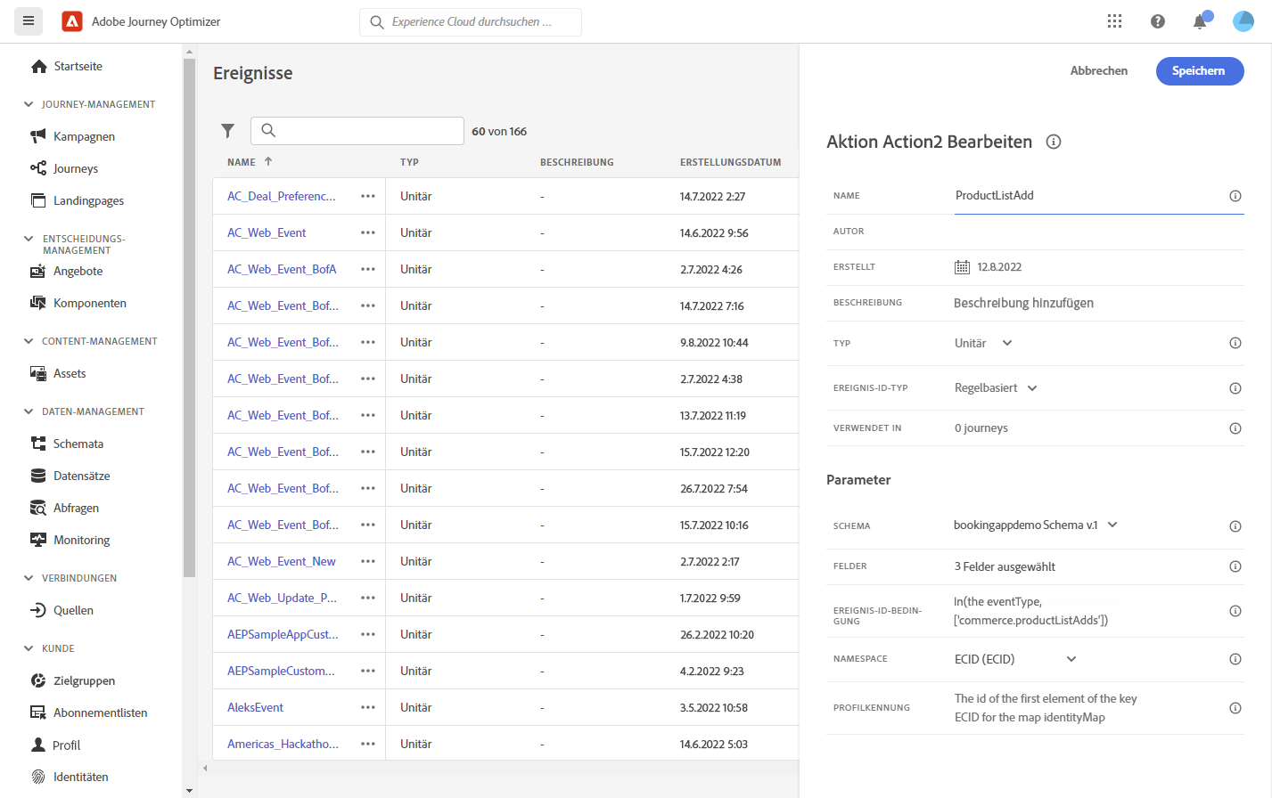Click the filter funnel icon
The height and width of the screenshot is (798, 1272).
(x=228, y=131)
